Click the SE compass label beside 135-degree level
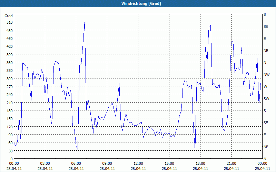Viewport: 276px width, 172px height. click(x=266, y=123)
